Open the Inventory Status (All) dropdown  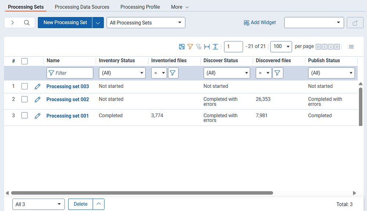[122, 73]
